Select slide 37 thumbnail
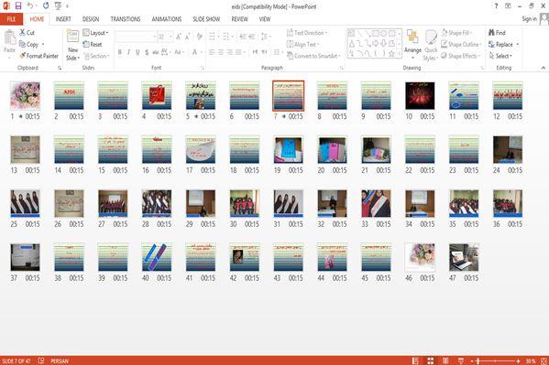The width and height of the screenshot is (549, 365). point(25,257)
